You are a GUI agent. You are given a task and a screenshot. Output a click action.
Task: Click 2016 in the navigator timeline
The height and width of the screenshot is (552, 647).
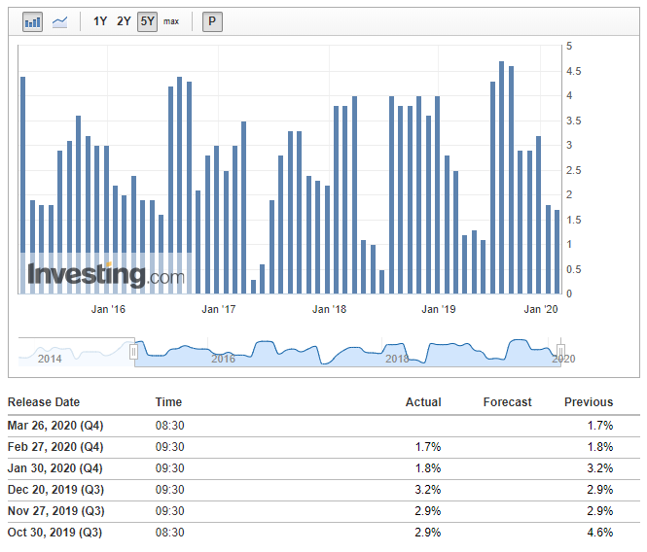pos(223,359)
